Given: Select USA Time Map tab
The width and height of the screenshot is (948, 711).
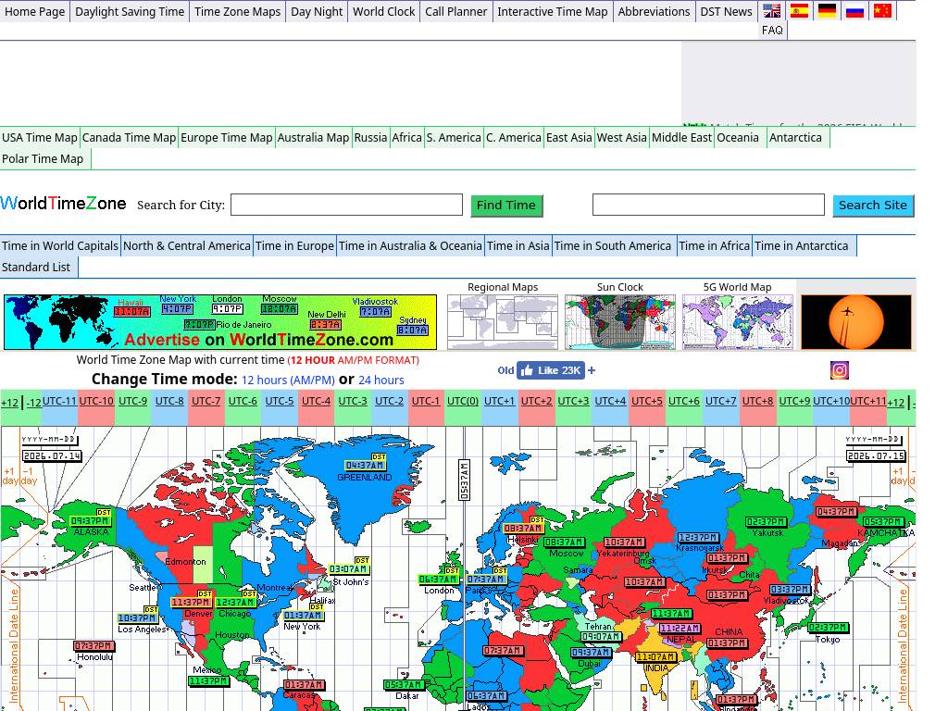Looking at the screenshot, I should 39,138.
